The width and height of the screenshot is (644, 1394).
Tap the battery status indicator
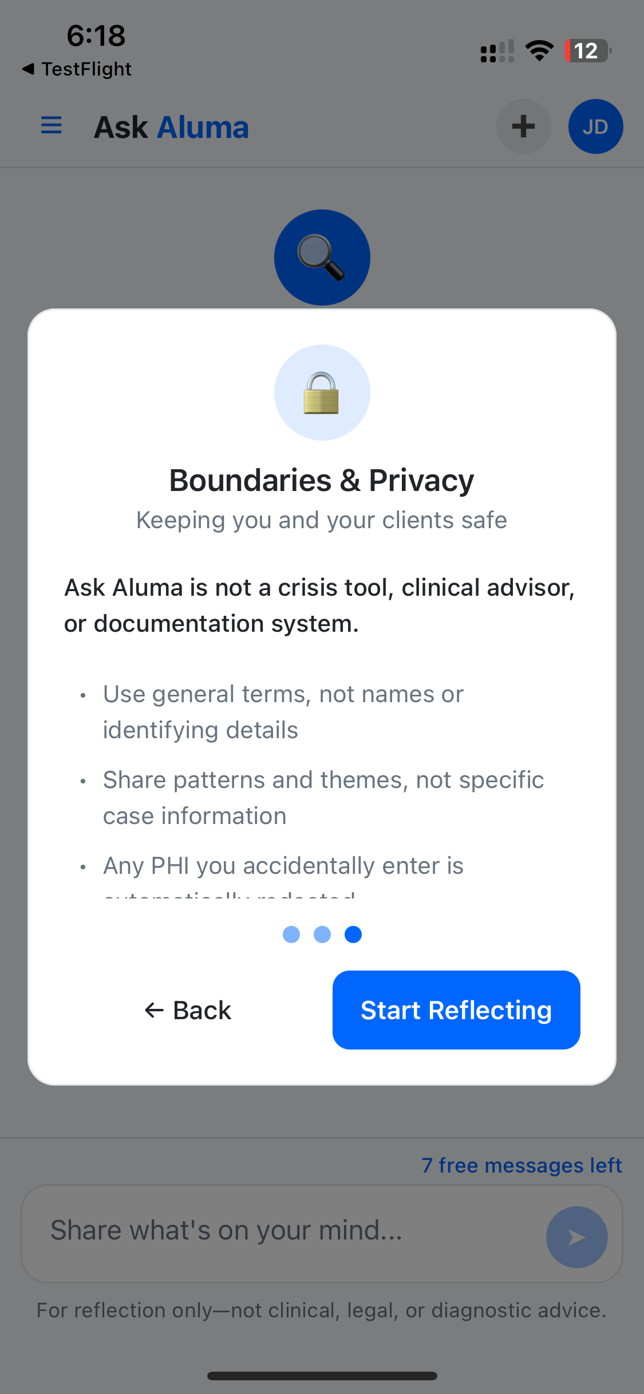[588, 51]
